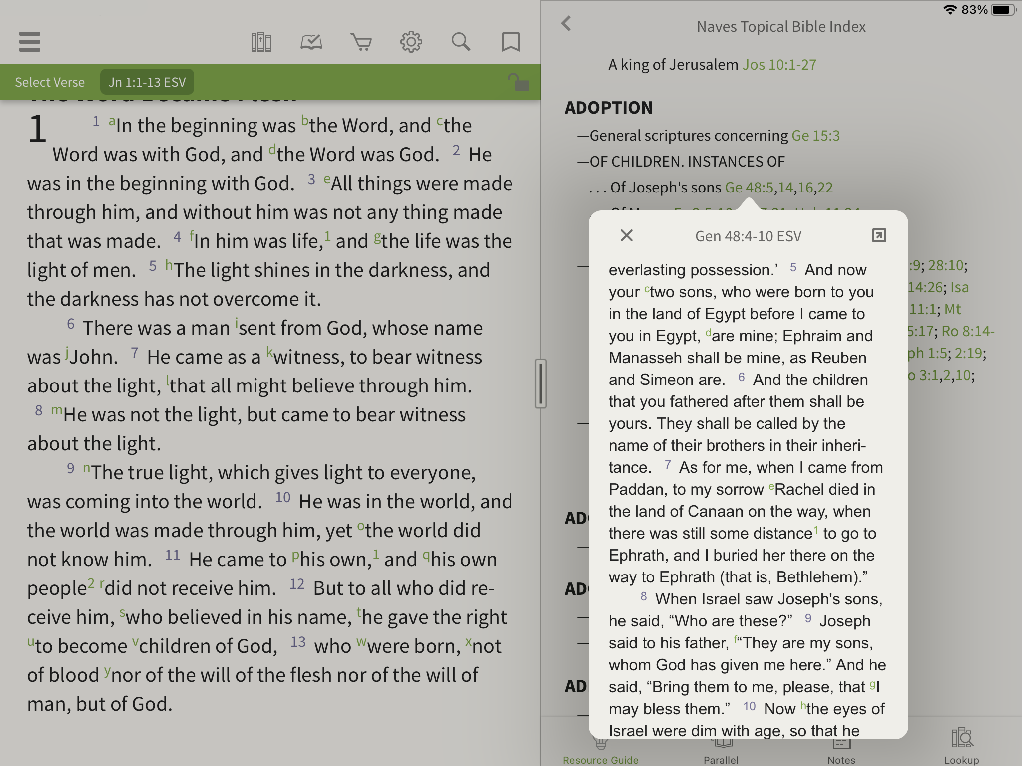Open the 28:10 reference link
The image size is (1022, 766).
[x=945, y=265]
